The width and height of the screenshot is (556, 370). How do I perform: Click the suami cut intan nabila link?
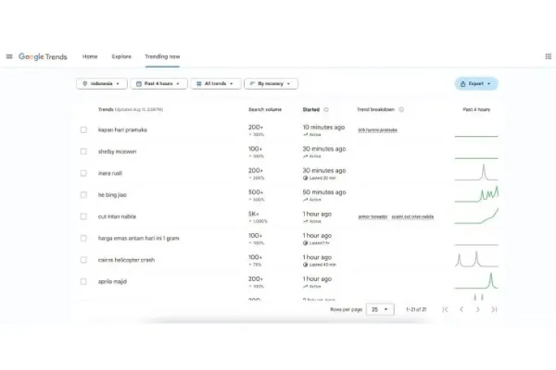pyautogui.click(x=412, y=216)
